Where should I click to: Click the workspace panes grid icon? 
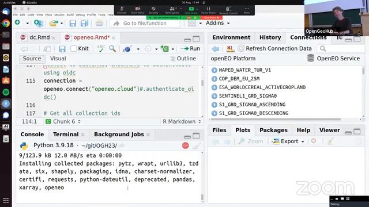pos(192,23)
